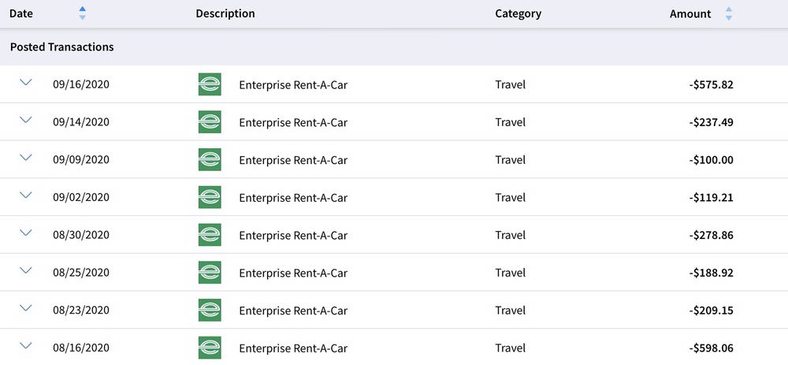The image size is (788, 365).
Task: Expand the 08/16/2020 transaction chevron
Action: (26, 345)
